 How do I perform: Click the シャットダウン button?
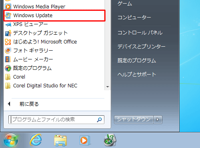click(134, 120)
